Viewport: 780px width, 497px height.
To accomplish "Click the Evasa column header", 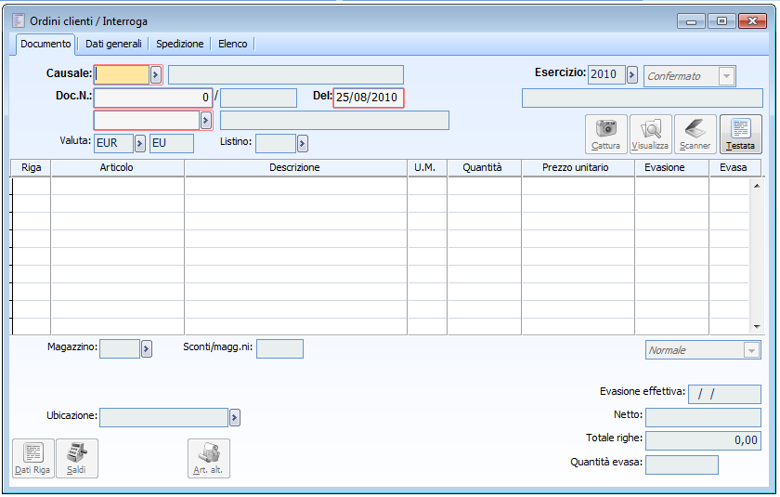I will pos(734,167).
